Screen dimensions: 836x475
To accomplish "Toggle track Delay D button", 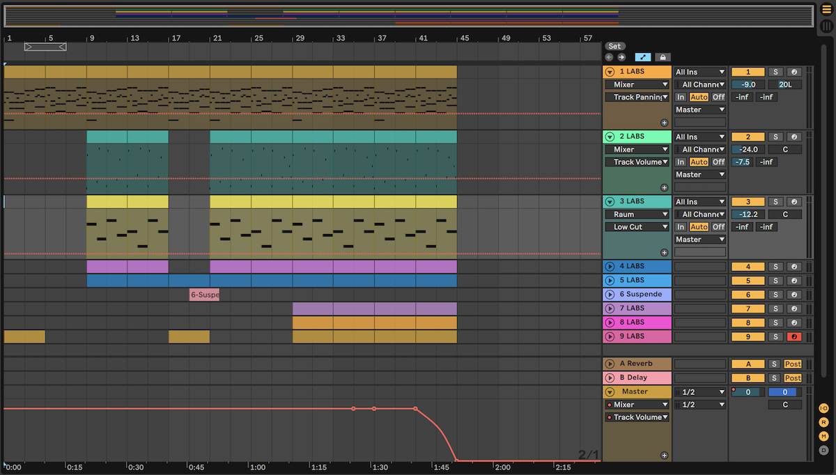I will (x=824, y=450).
